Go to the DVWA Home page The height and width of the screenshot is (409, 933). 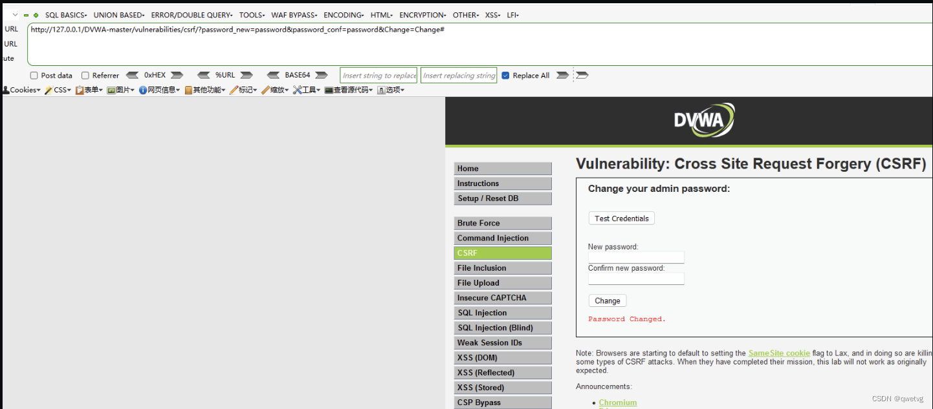(503, 169)
